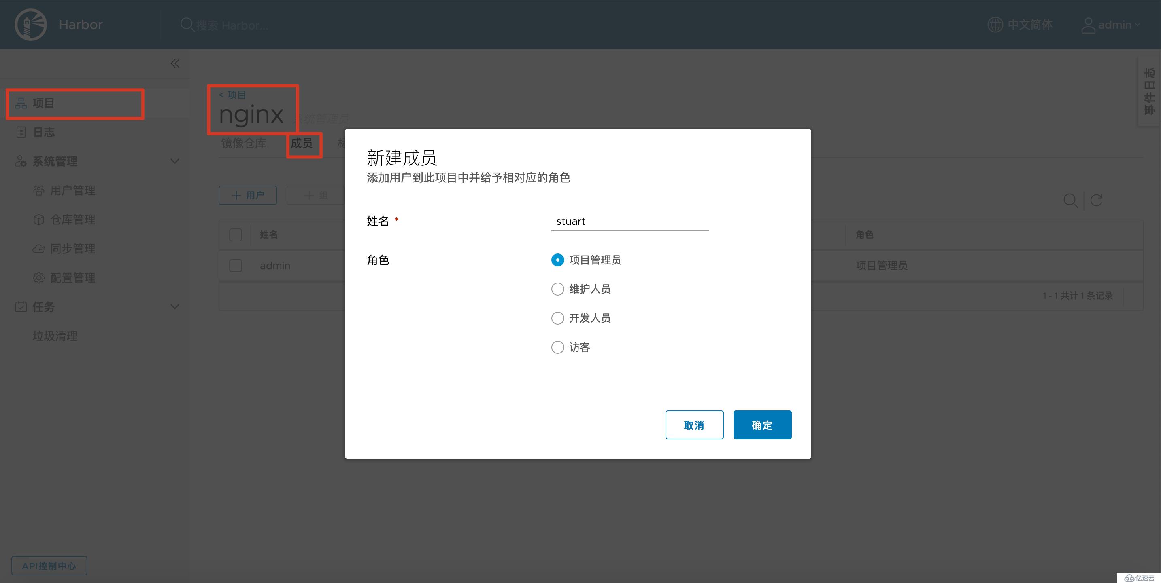
Task: Open the admin account dropdown
Action: [1110, 25]
